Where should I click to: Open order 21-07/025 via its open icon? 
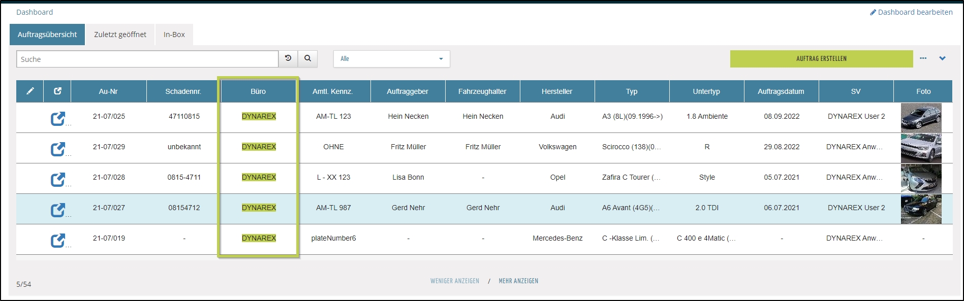57,118
